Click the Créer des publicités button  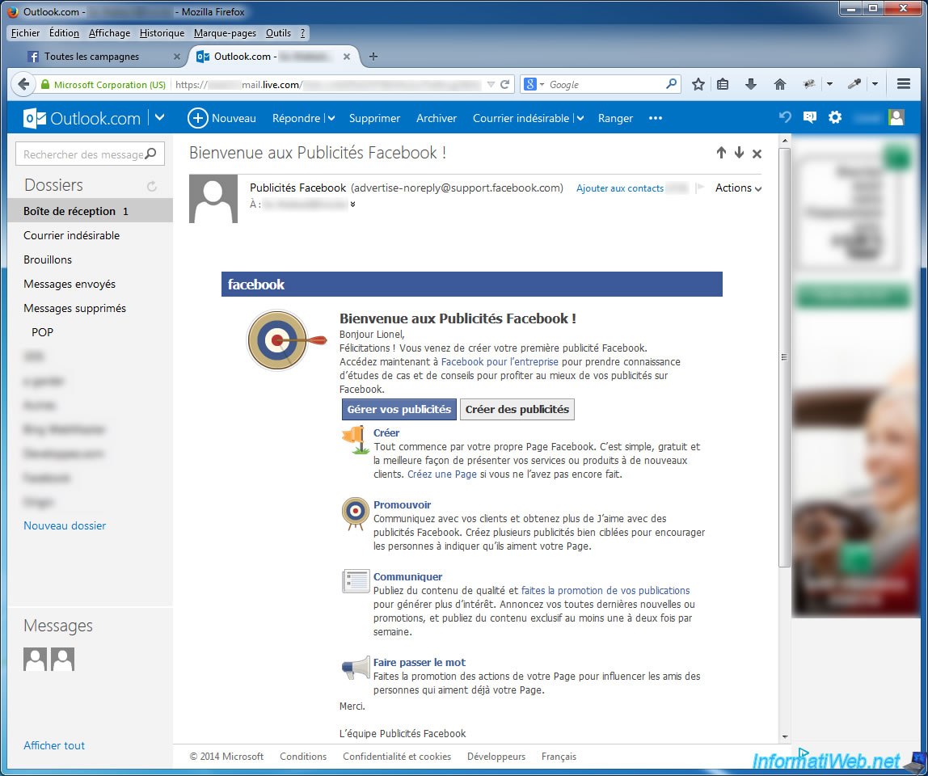pos(517,409)
